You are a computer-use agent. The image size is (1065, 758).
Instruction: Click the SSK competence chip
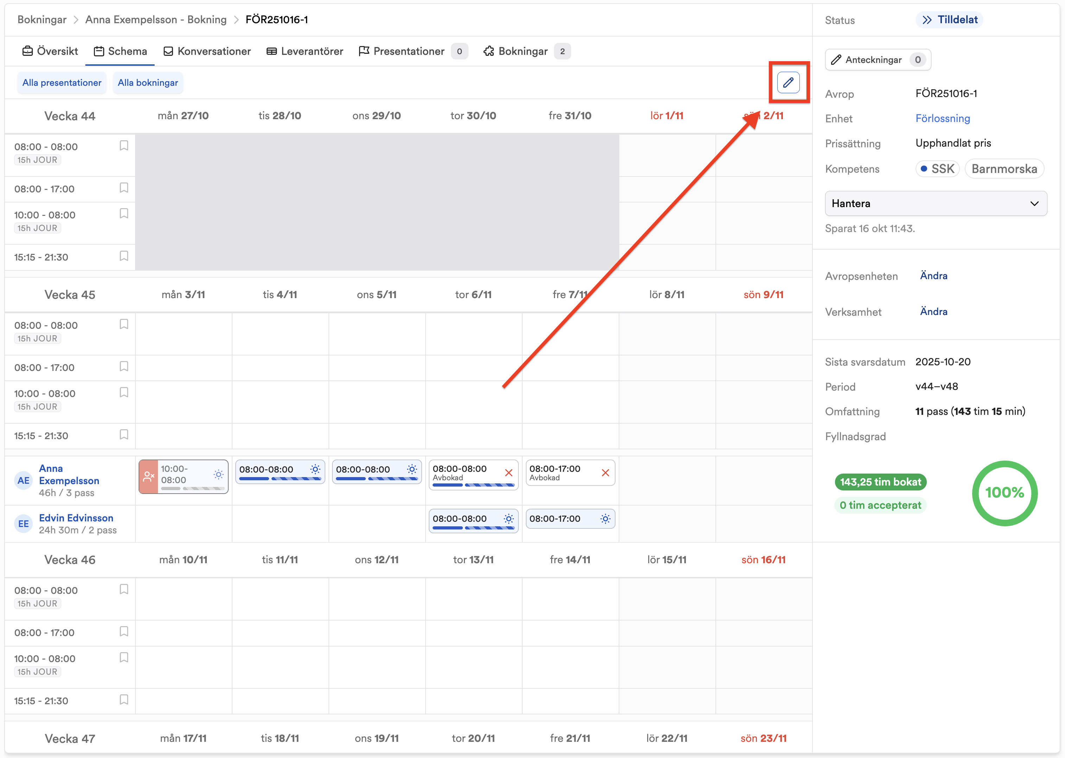pos(937,169)
